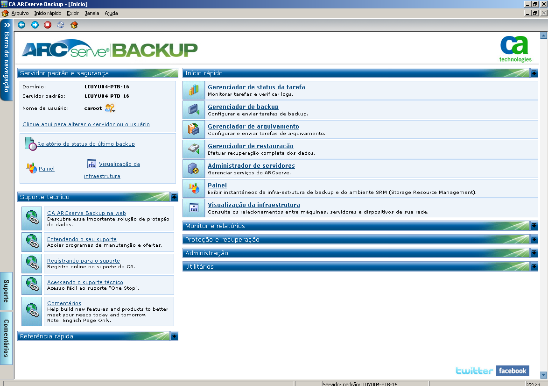Image resolution: width=548 pixels, height=386 pixels.
Task: Click the home icon in the toolbar
Action: [74, 25]
